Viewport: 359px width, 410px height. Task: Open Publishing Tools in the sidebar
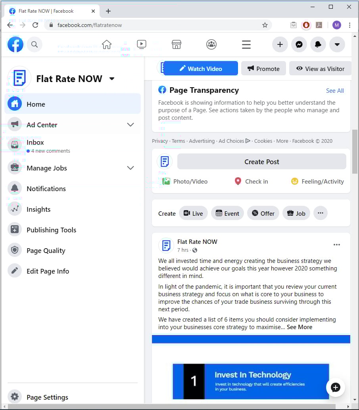pyautogui.click(x=73, y=230)
